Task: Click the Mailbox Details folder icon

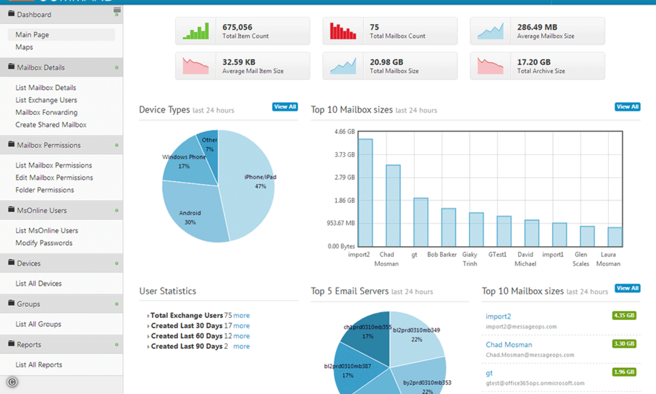Action: (11, 67)
